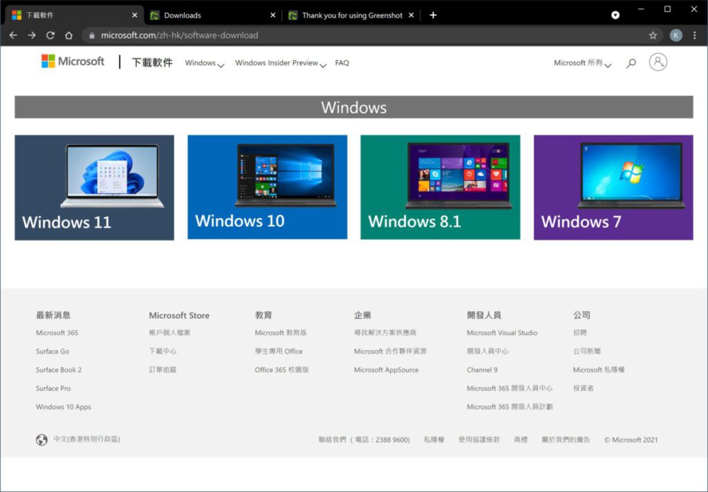This screenshot has width=708, height=492.
Task: Open the 下載中心 footer link
Action: 162,351
